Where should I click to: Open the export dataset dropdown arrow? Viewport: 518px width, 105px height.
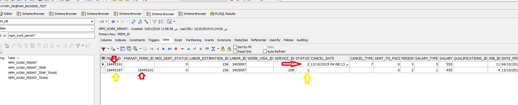pyautogui.click(x=140, y=49)
